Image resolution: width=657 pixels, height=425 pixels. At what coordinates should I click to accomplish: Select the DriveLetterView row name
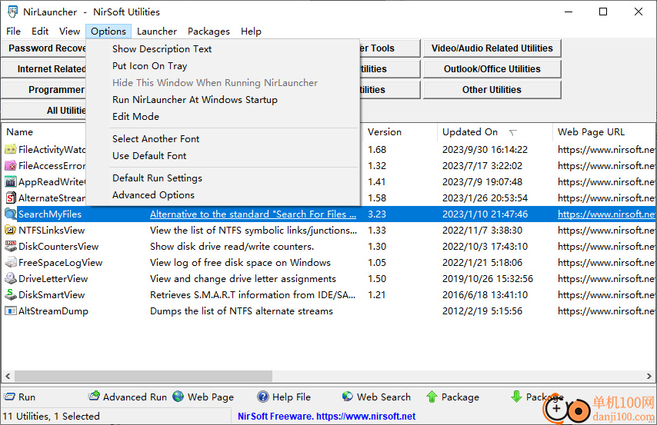coord(53,279)
